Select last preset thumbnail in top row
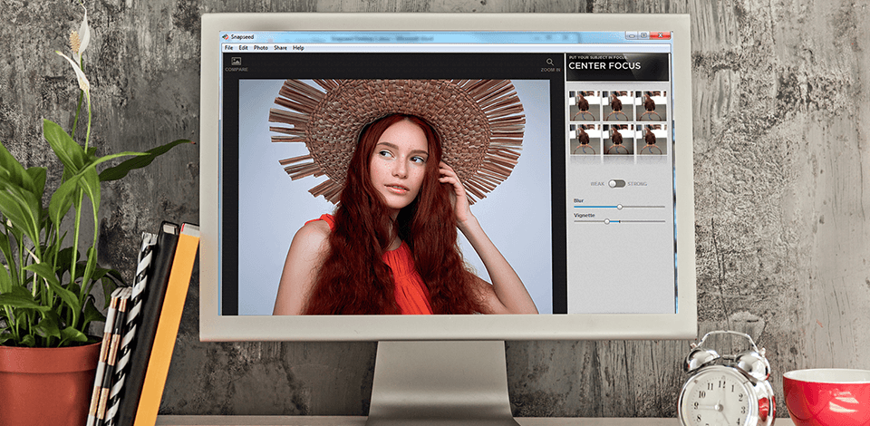The height and width of the screenshot is (426, 870). (652, 106)
